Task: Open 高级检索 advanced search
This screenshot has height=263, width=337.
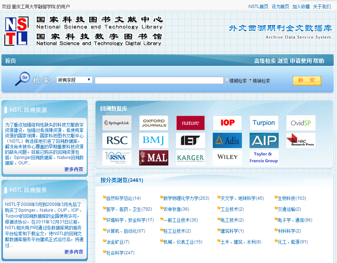Action: click(265, 61)
